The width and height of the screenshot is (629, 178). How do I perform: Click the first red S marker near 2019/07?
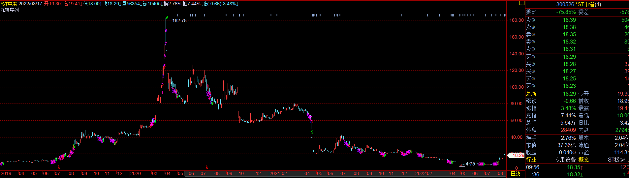coord(59,167)
